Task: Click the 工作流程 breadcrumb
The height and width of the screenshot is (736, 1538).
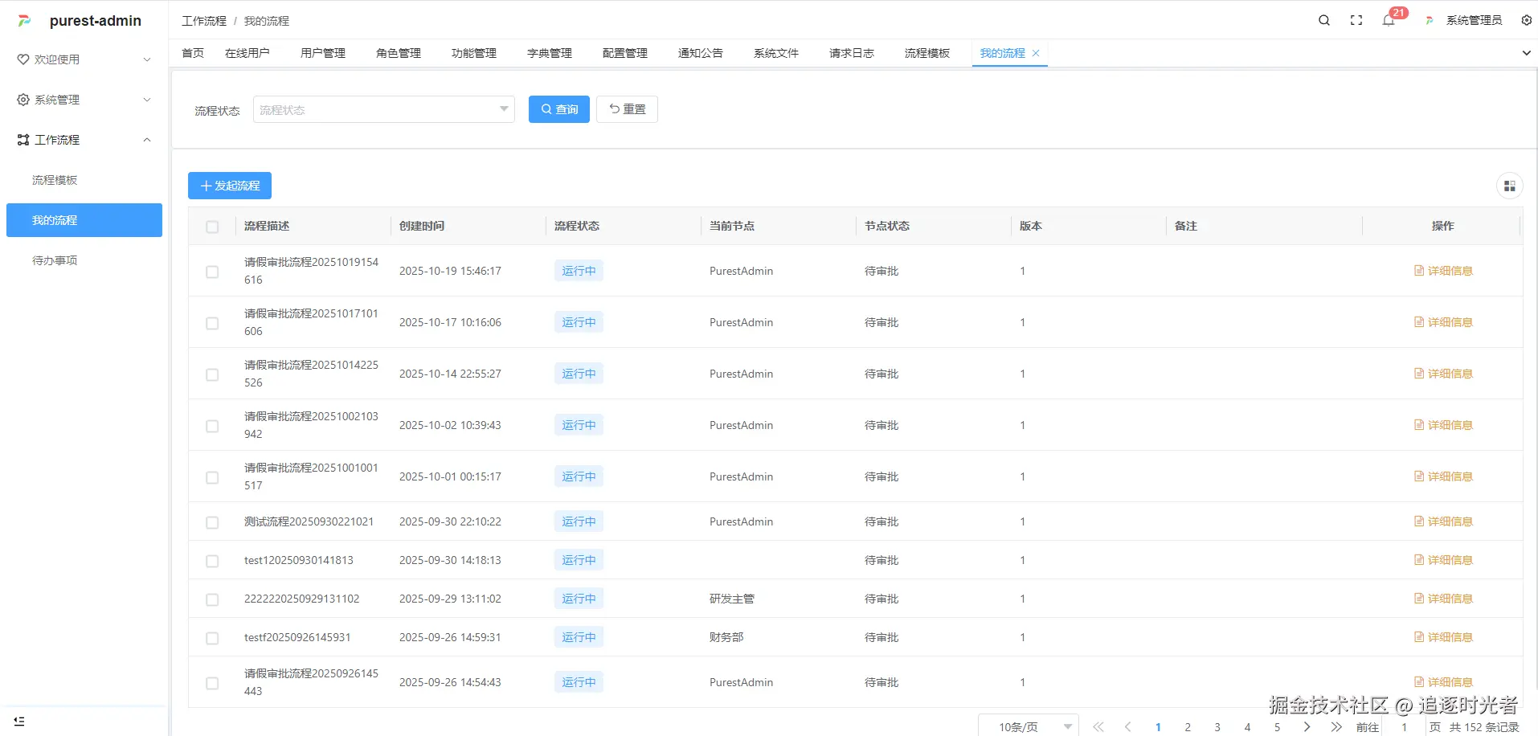Action: [204, 21]
